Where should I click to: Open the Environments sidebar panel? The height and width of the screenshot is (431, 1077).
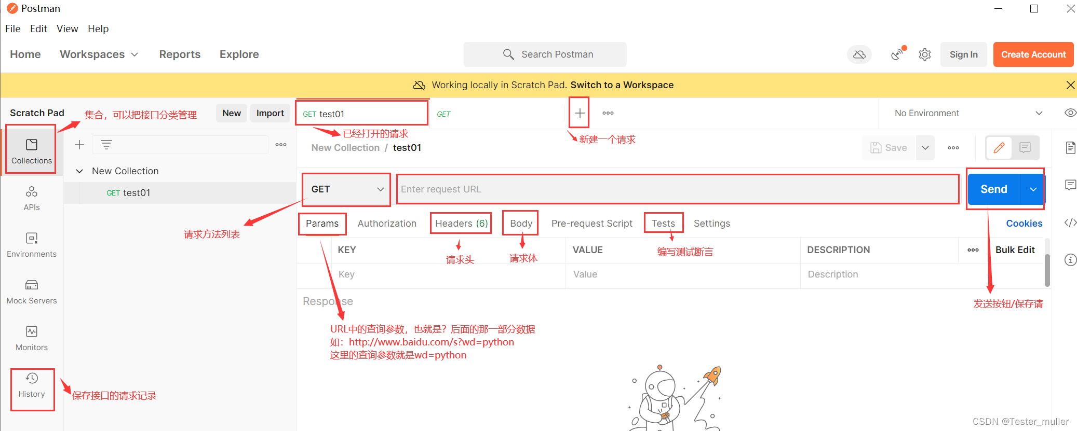32,245
